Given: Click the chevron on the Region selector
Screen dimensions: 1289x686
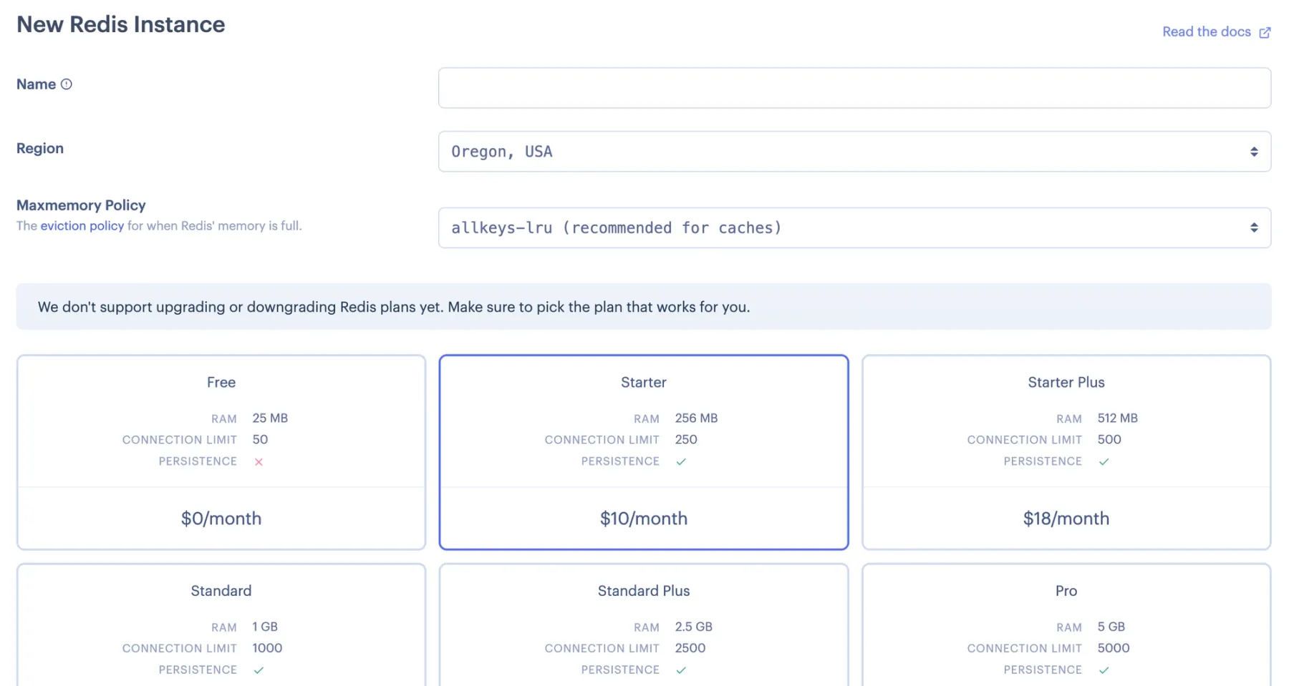Looking at the screenshot, I should click(x=1254, y=151).
